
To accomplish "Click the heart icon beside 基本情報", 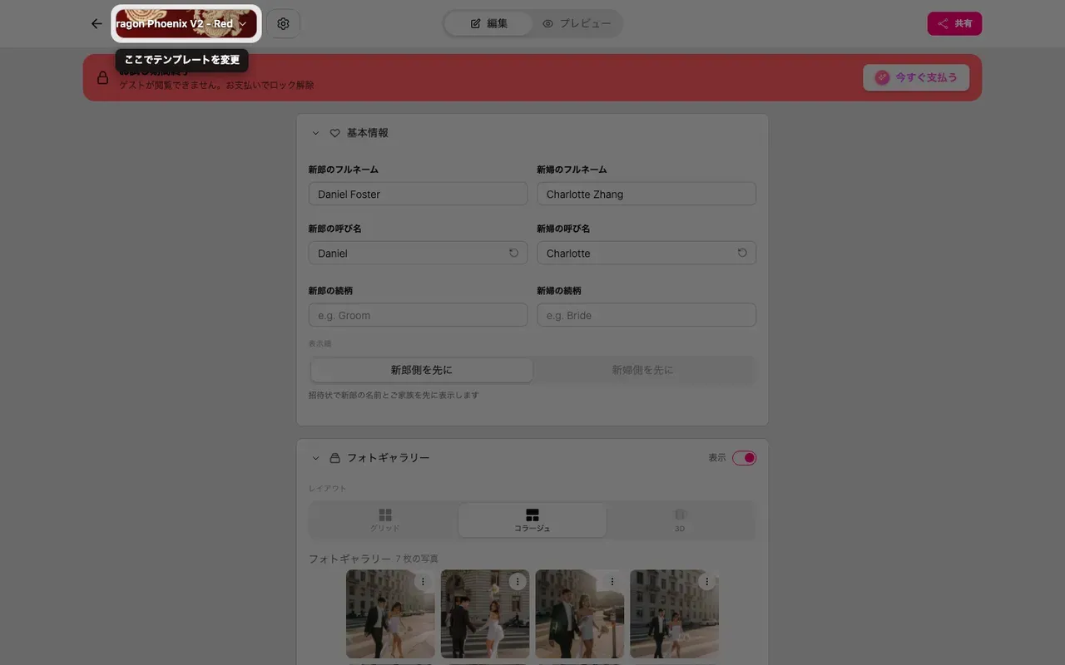I will coord(335,133).
